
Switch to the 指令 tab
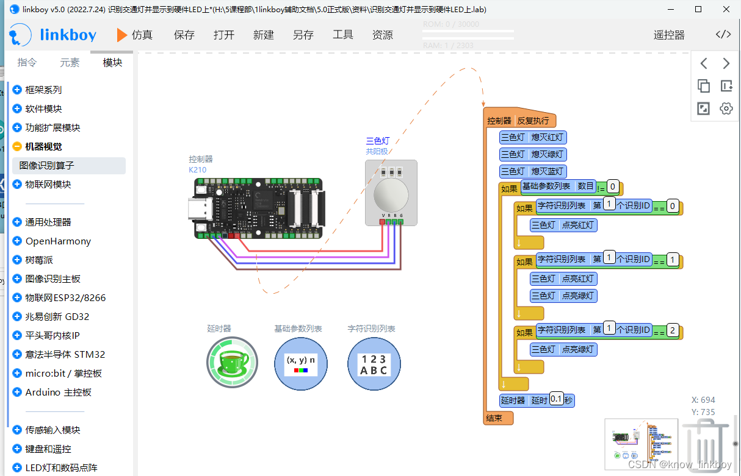(27, 62)
